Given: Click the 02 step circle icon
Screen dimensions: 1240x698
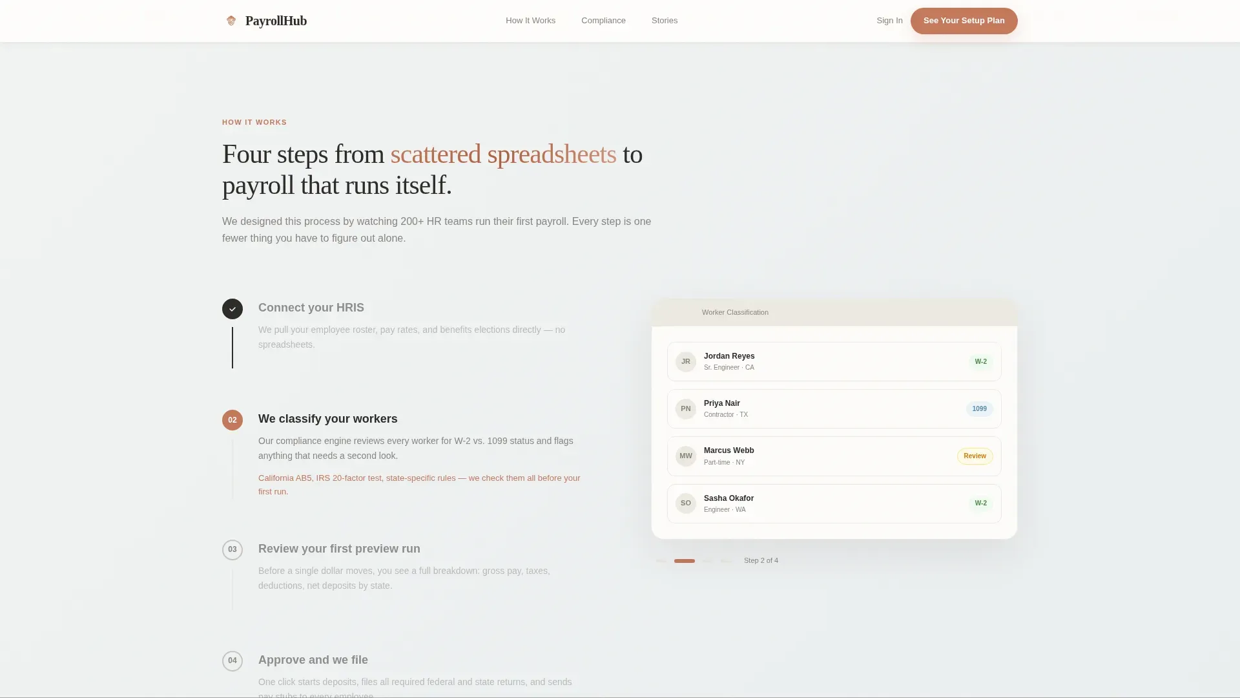Looking at the screenshot, I should tap(232, 420).
